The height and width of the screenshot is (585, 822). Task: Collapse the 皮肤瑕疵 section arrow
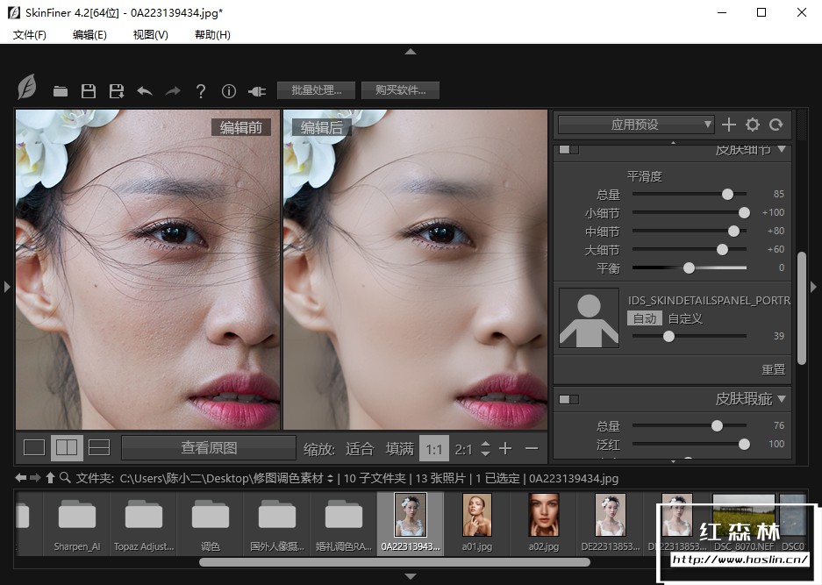(782, 399)
